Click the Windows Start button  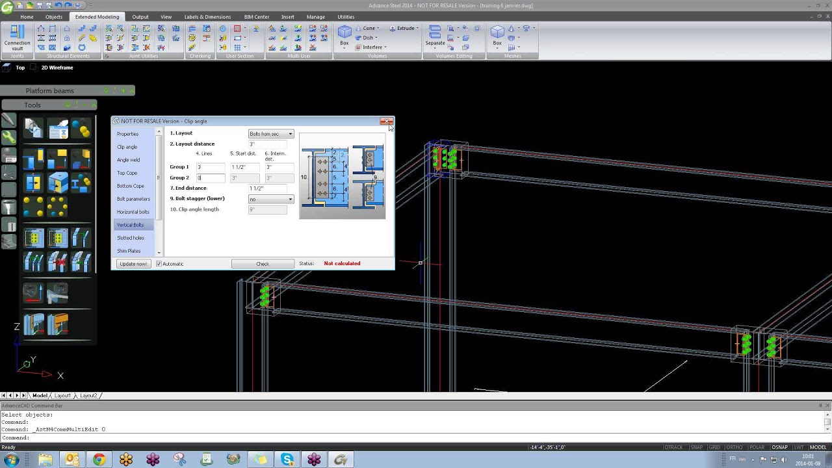pos(12,460)
